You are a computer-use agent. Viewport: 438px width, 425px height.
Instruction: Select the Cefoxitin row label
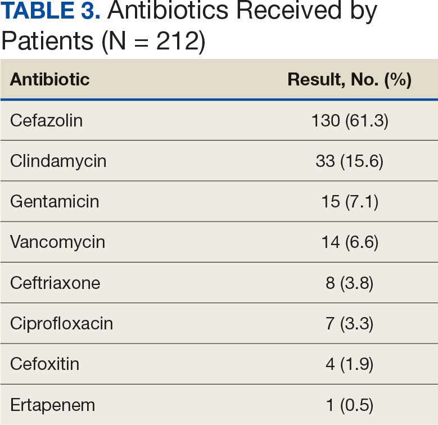pos(44,364)
